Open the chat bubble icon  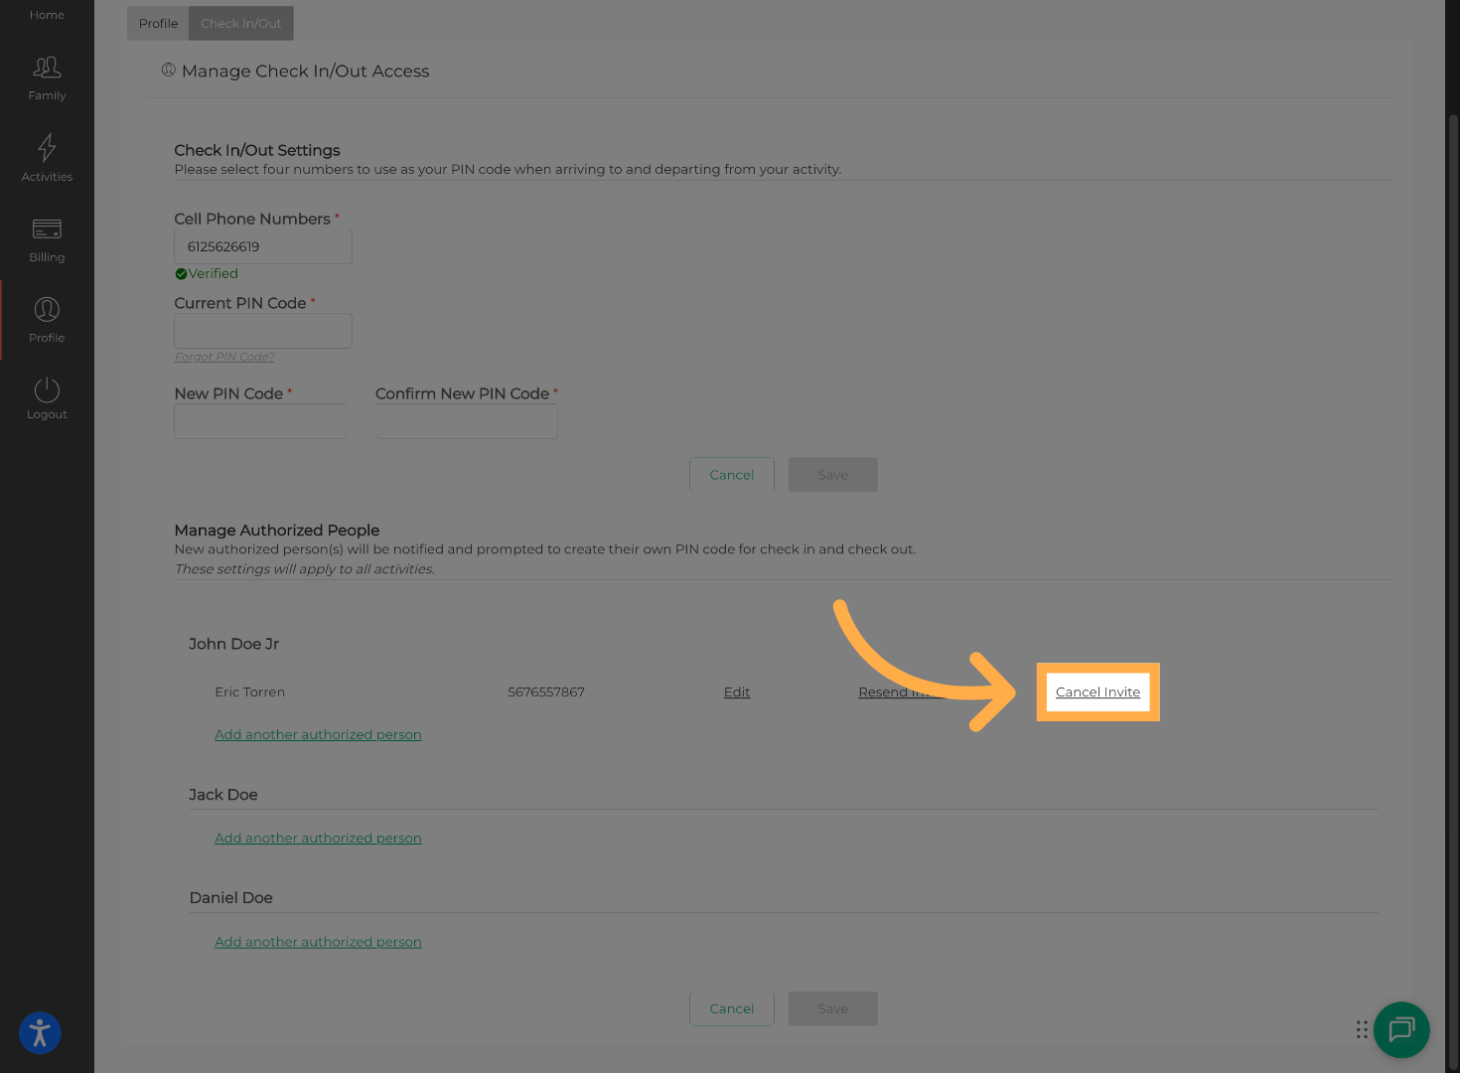pyautogui.click(x=1401, y=1029)
